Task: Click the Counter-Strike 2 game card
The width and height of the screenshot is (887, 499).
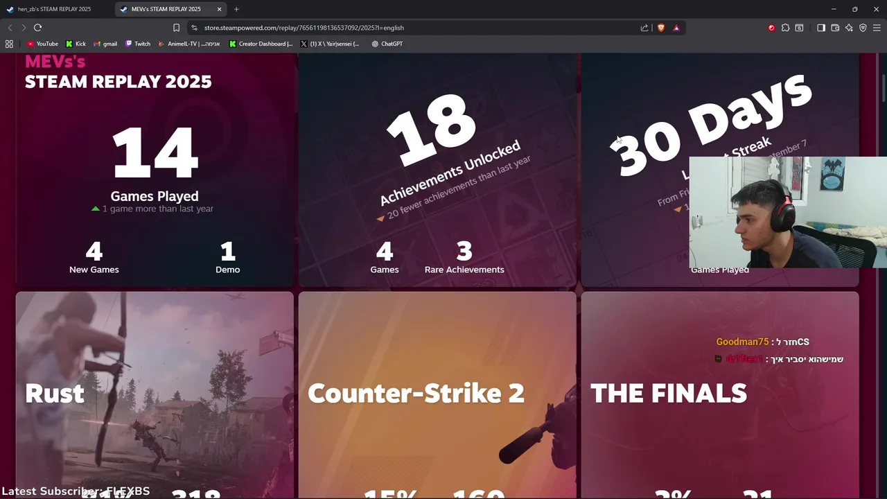Action: [x=437, y=394]
